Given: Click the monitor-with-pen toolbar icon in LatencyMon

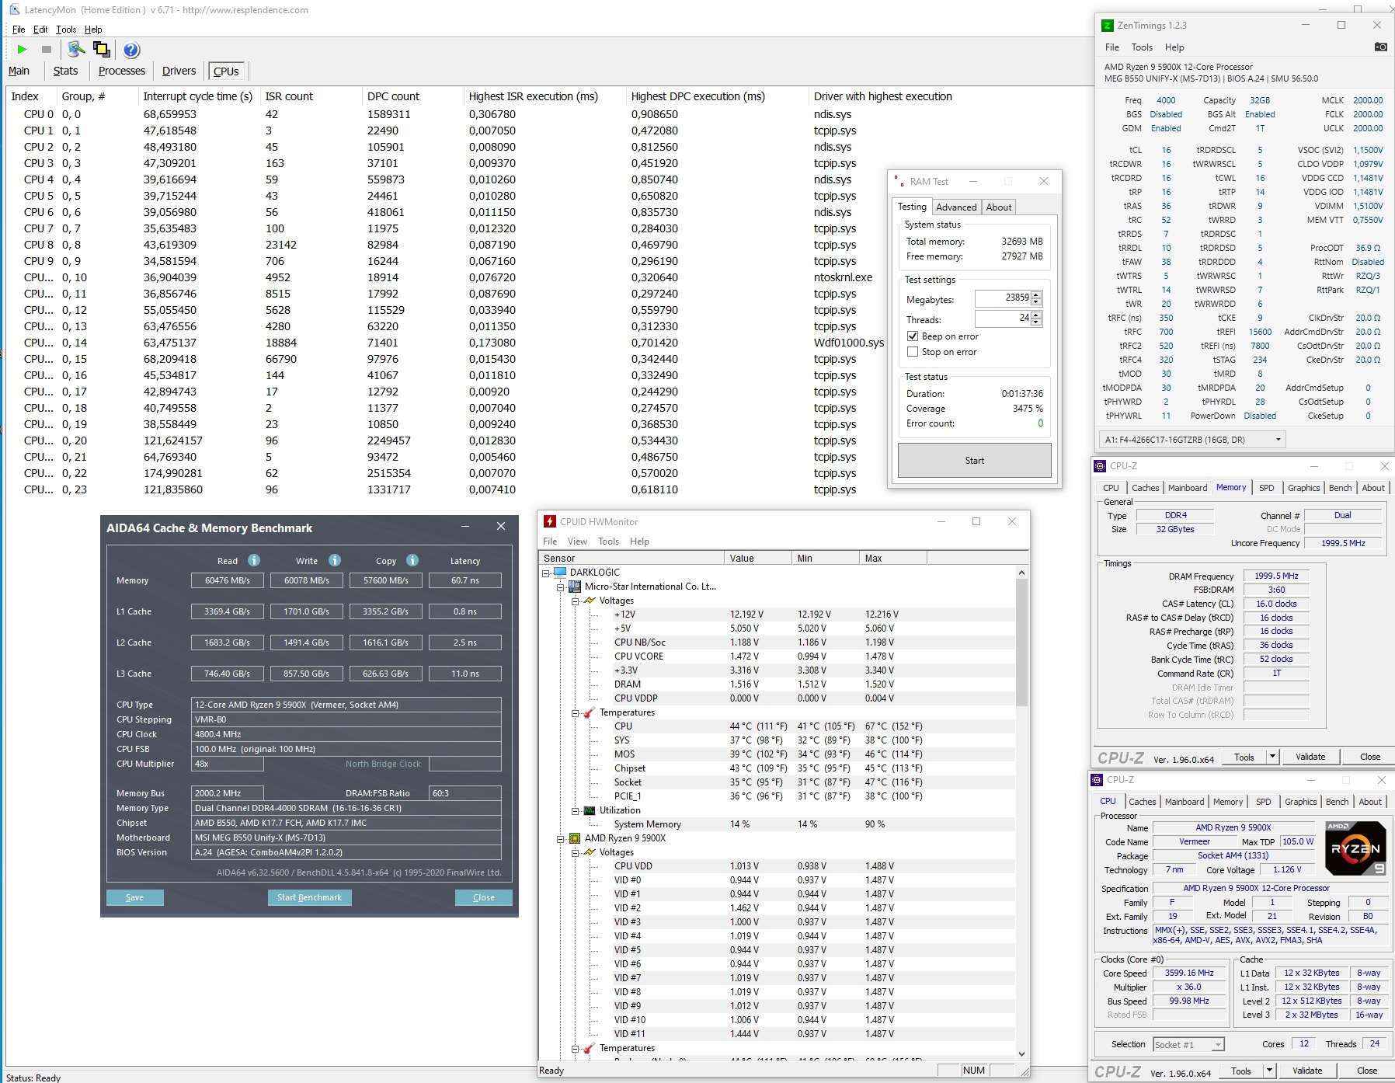Looking at the screenshot, I should (75, 50).
